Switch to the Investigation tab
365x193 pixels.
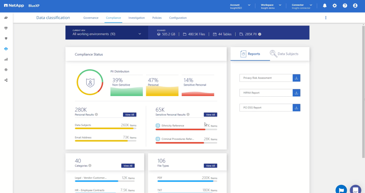tap(136, 18)
